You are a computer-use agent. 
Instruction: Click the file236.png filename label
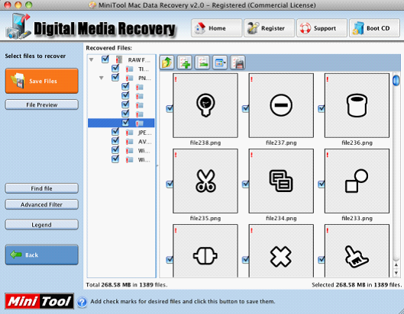[357, 143]
